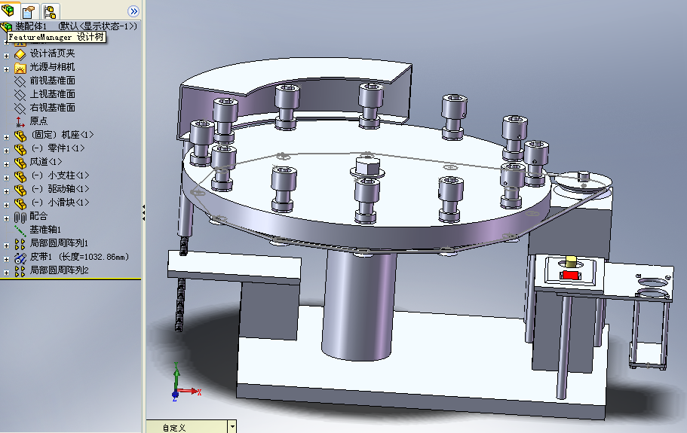Switch to the PropertyManager tab
This screenshot has width=687, height=433.
(x=29, y=11)
